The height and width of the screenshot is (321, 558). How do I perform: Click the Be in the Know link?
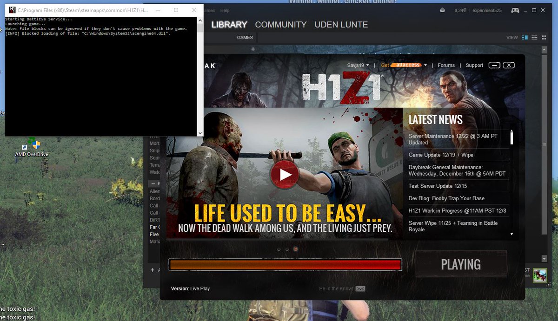pos(336,288)
